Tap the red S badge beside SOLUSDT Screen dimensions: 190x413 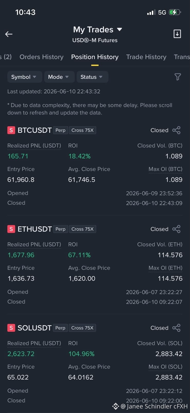tap(11, 328)
